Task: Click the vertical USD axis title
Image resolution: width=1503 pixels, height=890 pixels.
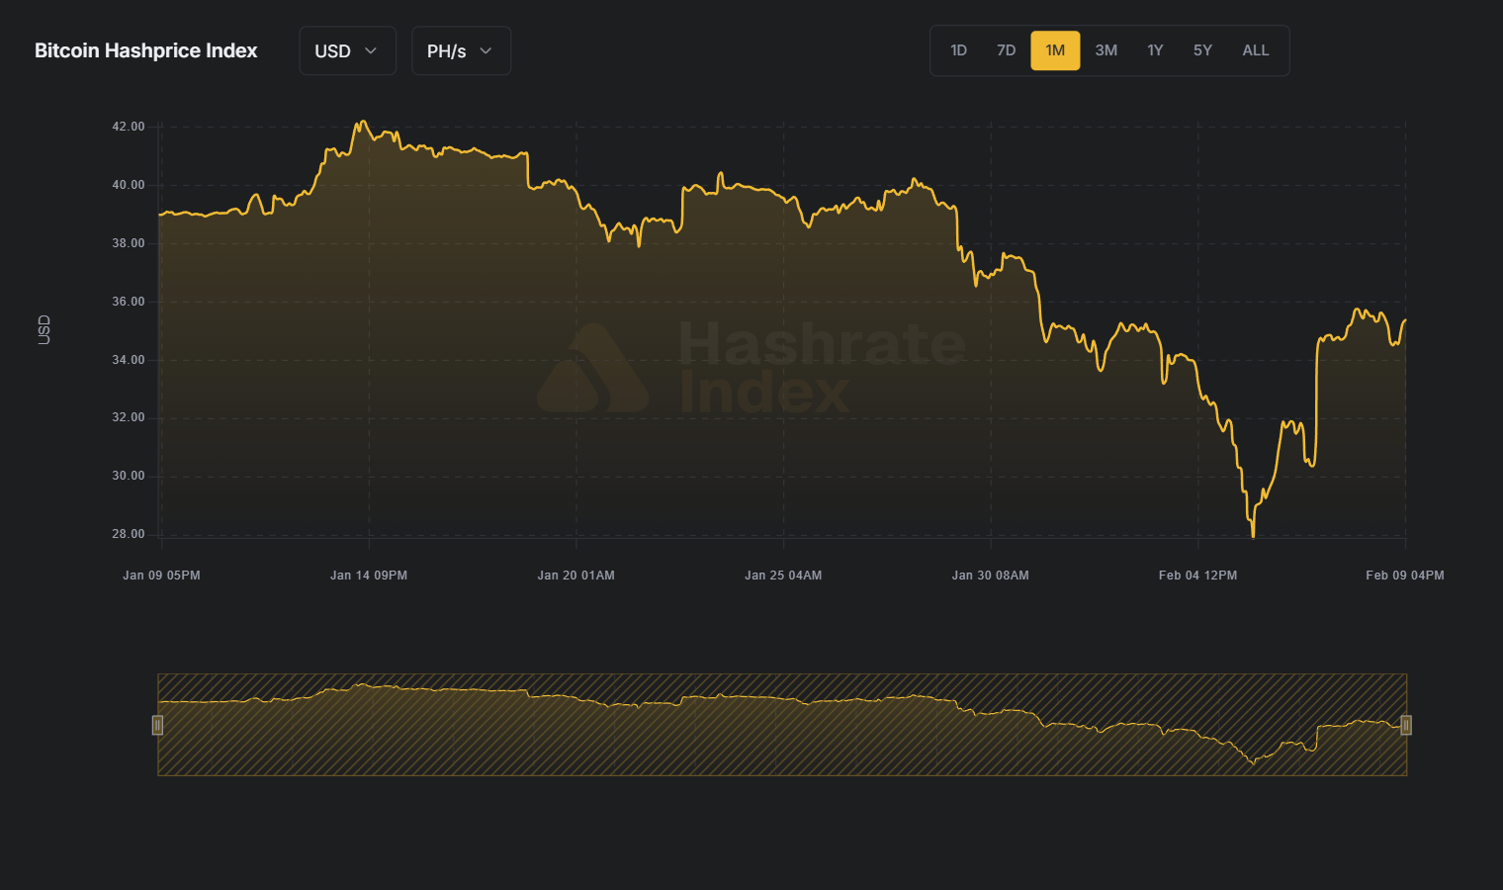Action: point(44,330)
